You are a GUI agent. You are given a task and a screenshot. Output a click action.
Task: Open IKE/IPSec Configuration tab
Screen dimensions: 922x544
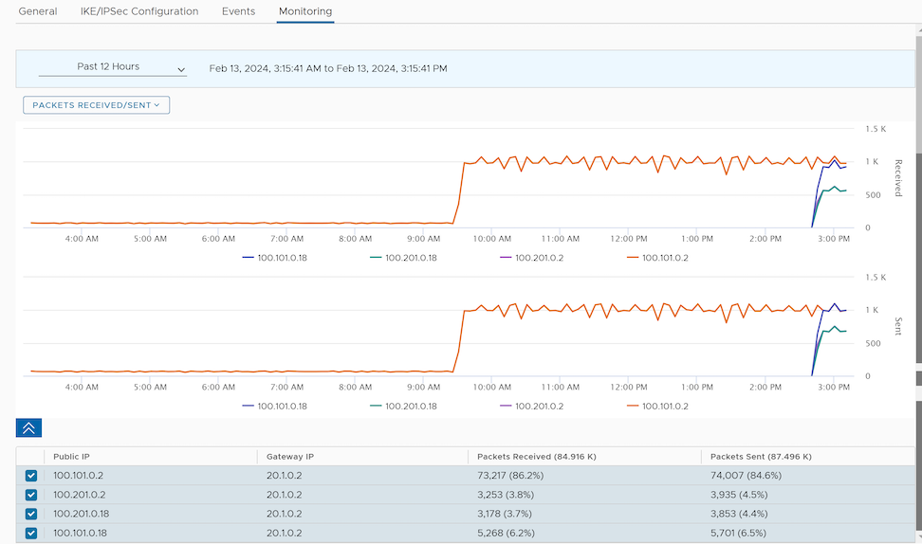[139, 11]
